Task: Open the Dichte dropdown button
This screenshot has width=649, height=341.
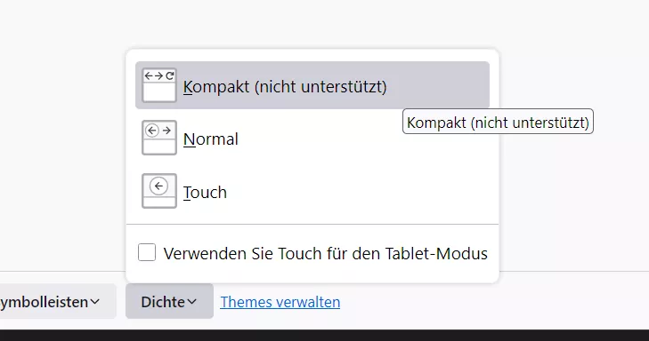Action: tap(169, 301)
